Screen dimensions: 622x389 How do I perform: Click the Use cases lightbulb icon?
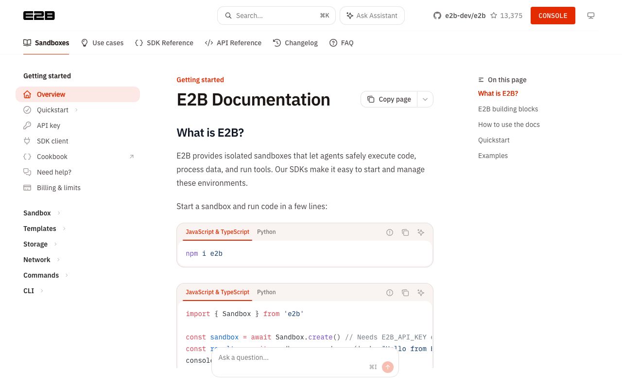click(85, 43)
